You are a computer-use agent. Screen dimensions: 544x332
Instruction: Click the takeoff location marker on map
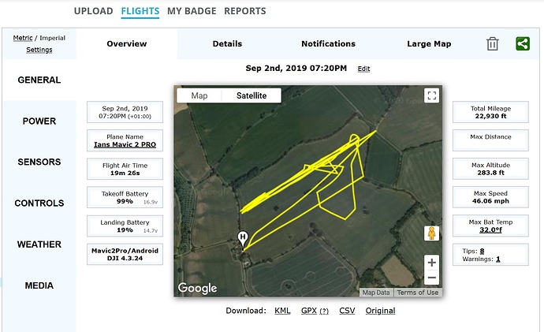244,236
